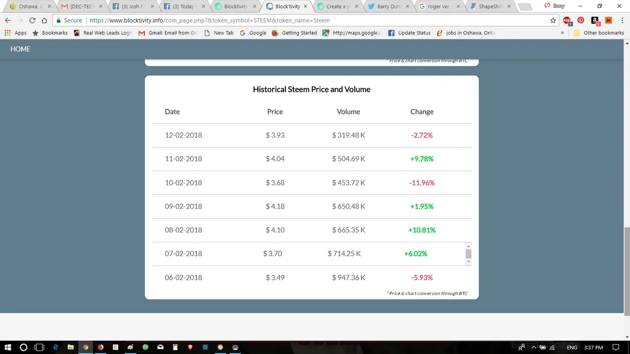Open File Explorer from taskbar
The width and height of the screenshot is (630, 354).
[x=70, y=347]
